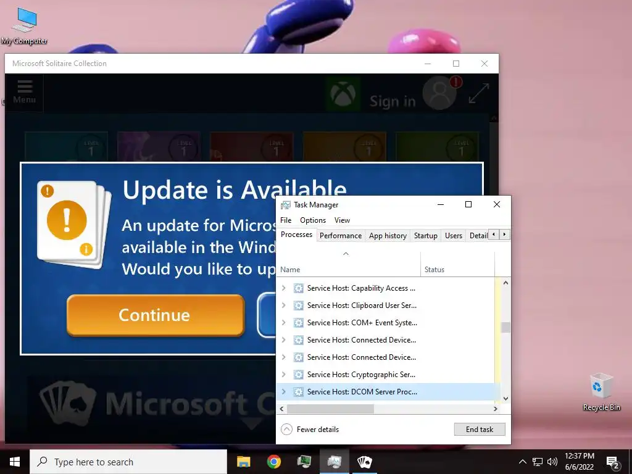This screenshot has height=474, width=632.
Task: Open the File menu in Task Manager
Action: tap(285, 220)
